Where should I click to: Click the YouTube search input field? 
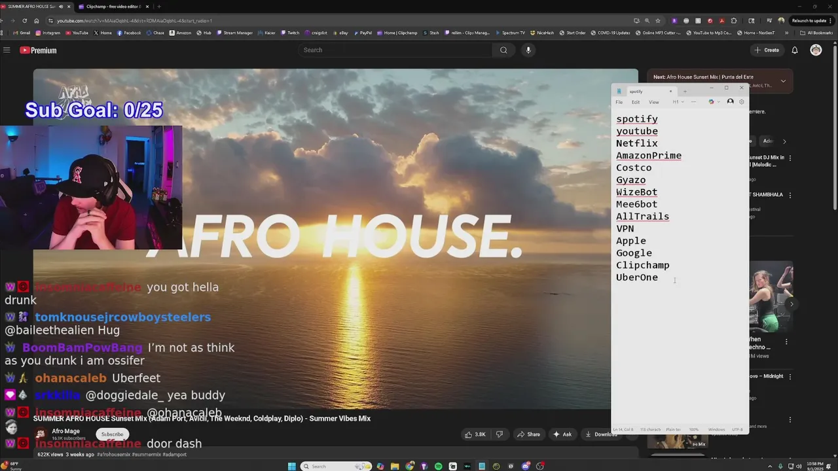[x=396, y=50]
